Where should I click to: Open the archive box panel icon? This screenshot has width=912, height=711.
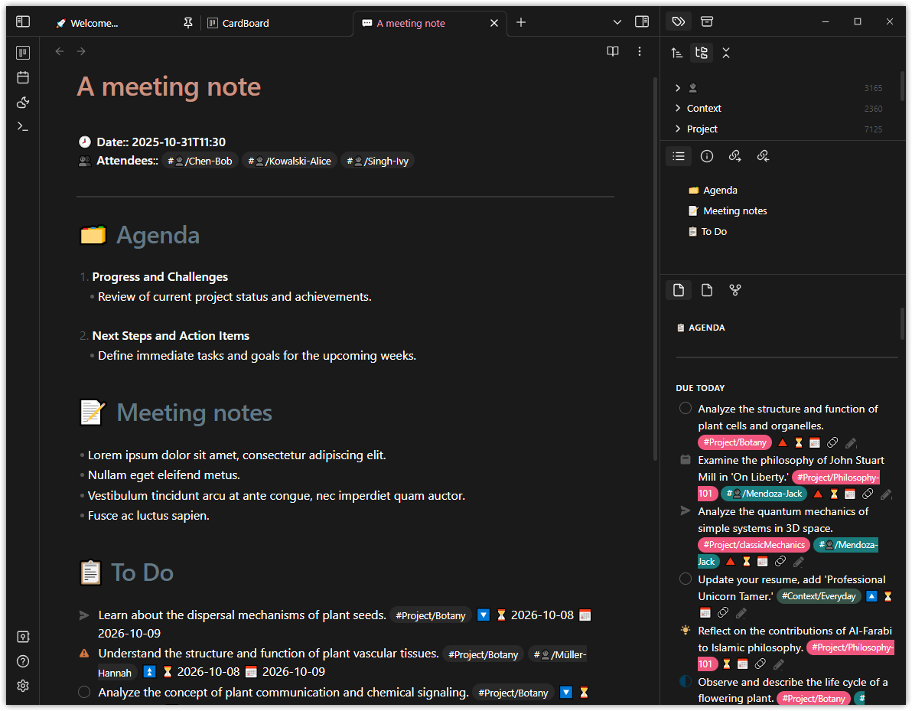tap(707, 21)
